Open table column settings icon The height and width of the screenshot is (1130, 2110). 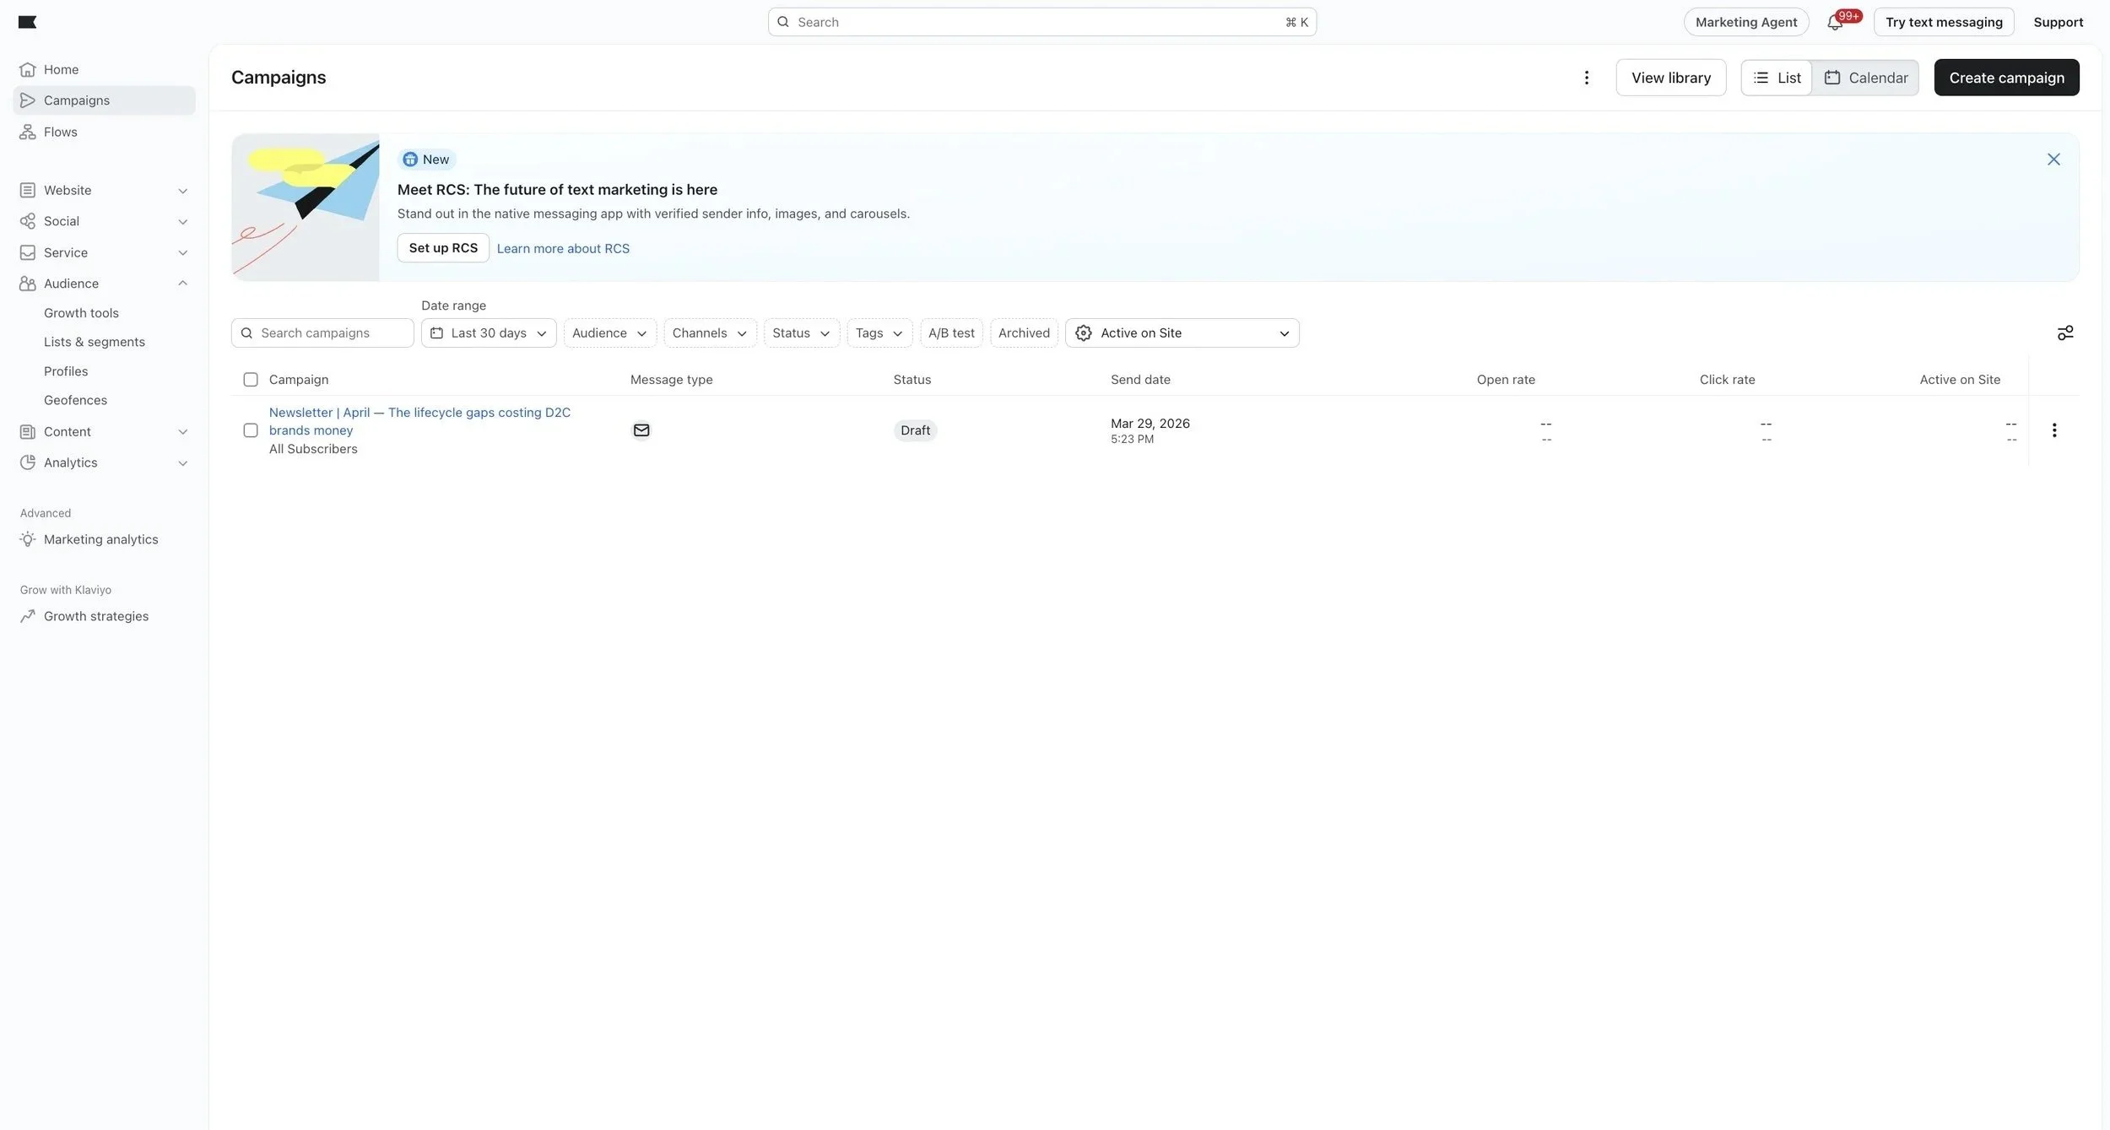(x=2064, y=333)
